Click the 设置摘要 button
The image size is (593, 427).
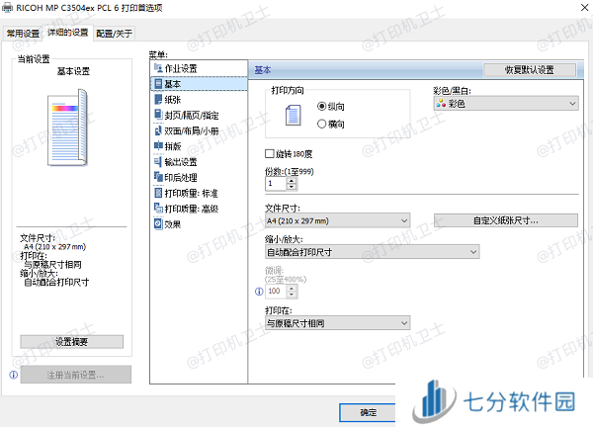71,342
